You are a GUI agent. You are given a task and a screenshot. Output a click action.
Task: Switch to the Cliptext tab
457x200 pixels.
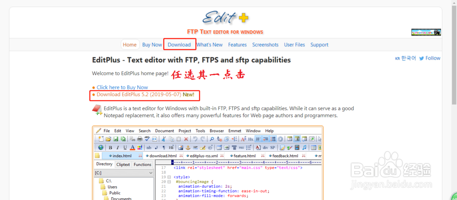tap(123, 164)
